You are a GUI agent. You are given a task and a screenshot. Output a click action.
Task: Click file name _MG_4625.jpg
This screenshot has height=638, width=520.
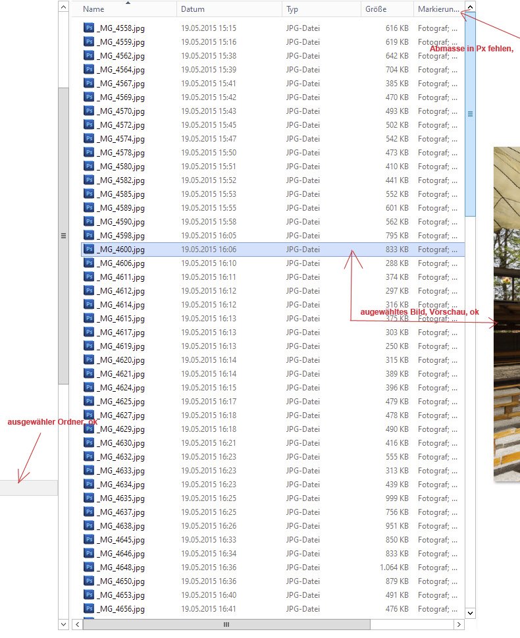coord(122,402)
